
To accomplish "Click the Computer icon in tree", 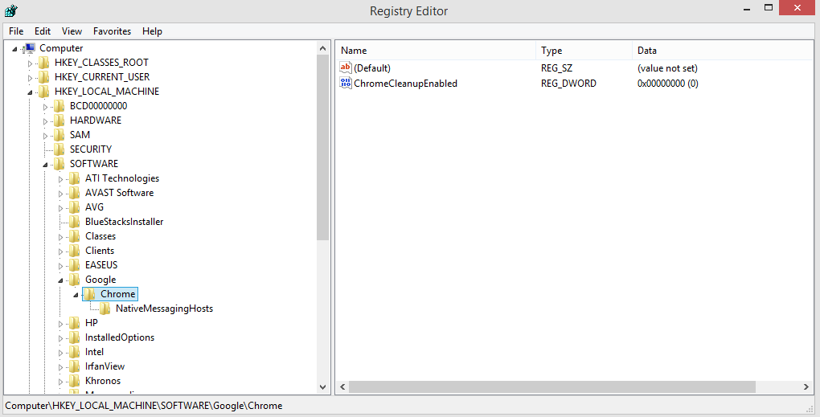I will 30,48.
